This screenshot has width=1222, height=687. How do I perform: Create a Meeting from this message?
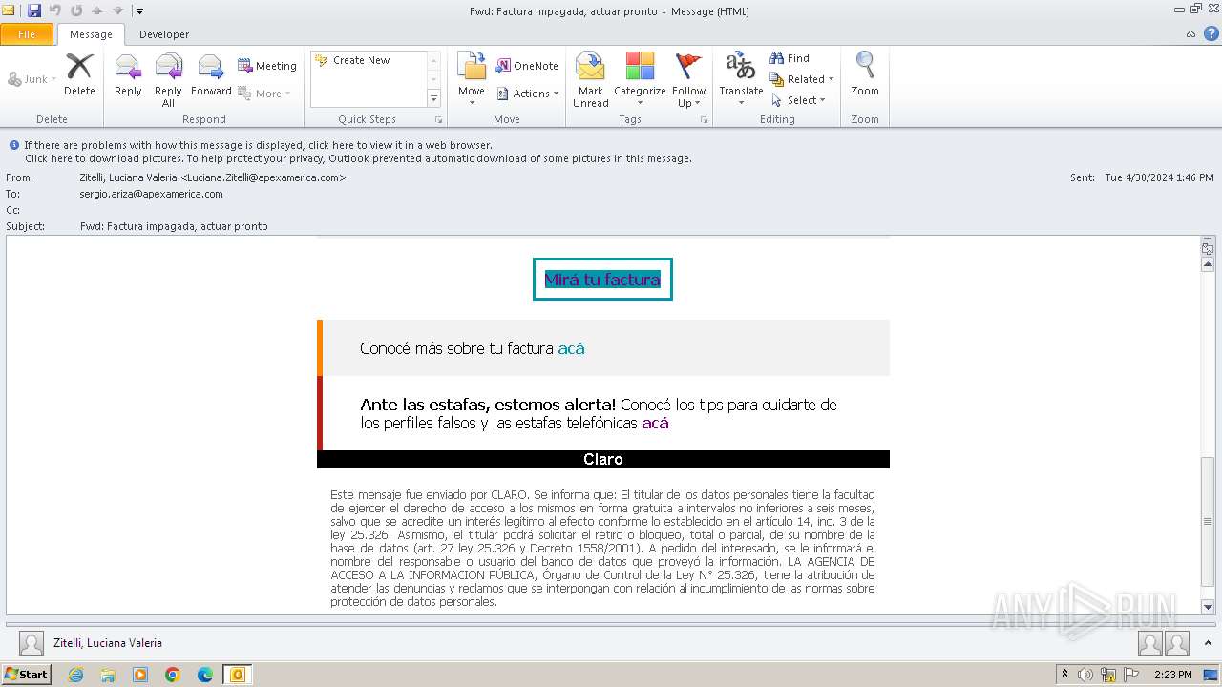[266, 66]
